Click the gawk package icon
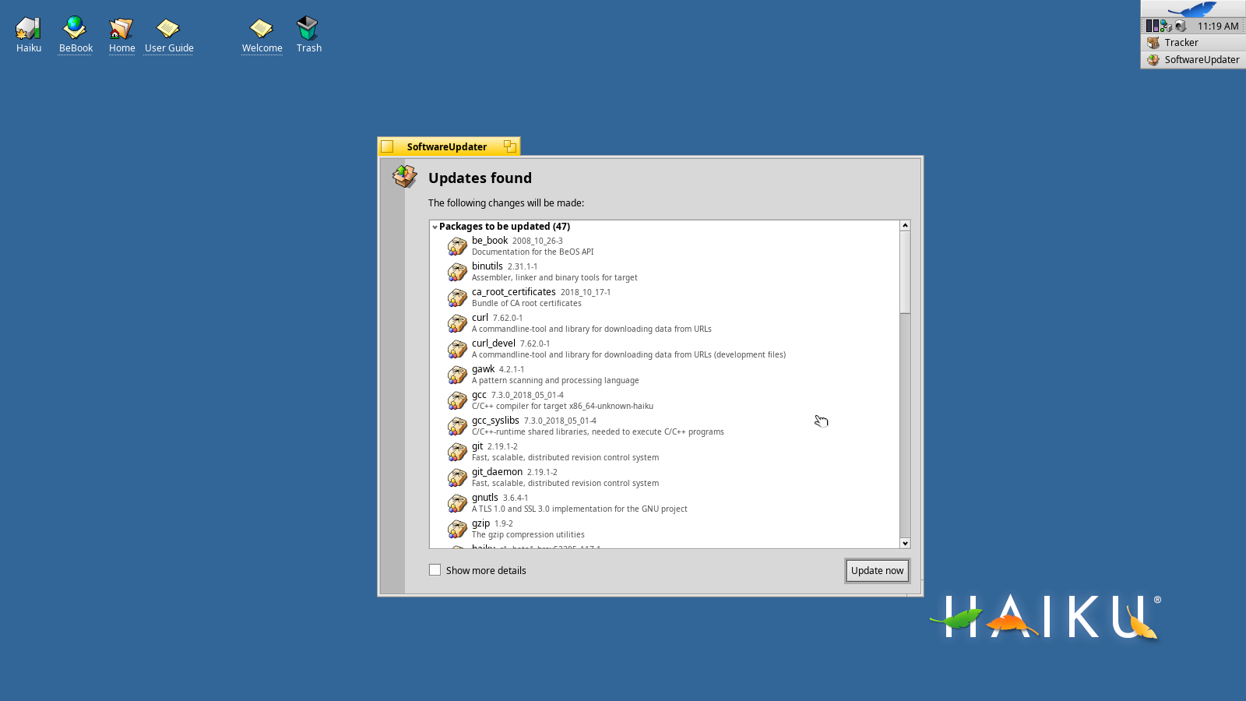The width and height of the screenshot is (1246, 701). pyautogui.click(x=457, y=375)
